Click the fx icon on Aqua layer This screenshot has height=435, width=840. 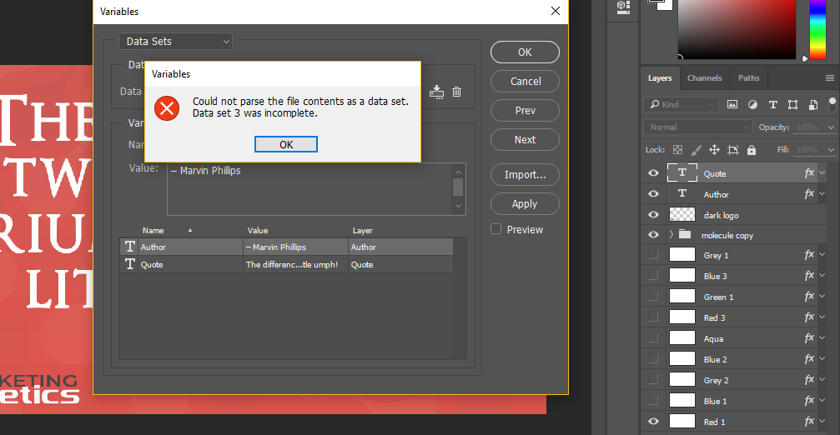(x=809, y=337)
